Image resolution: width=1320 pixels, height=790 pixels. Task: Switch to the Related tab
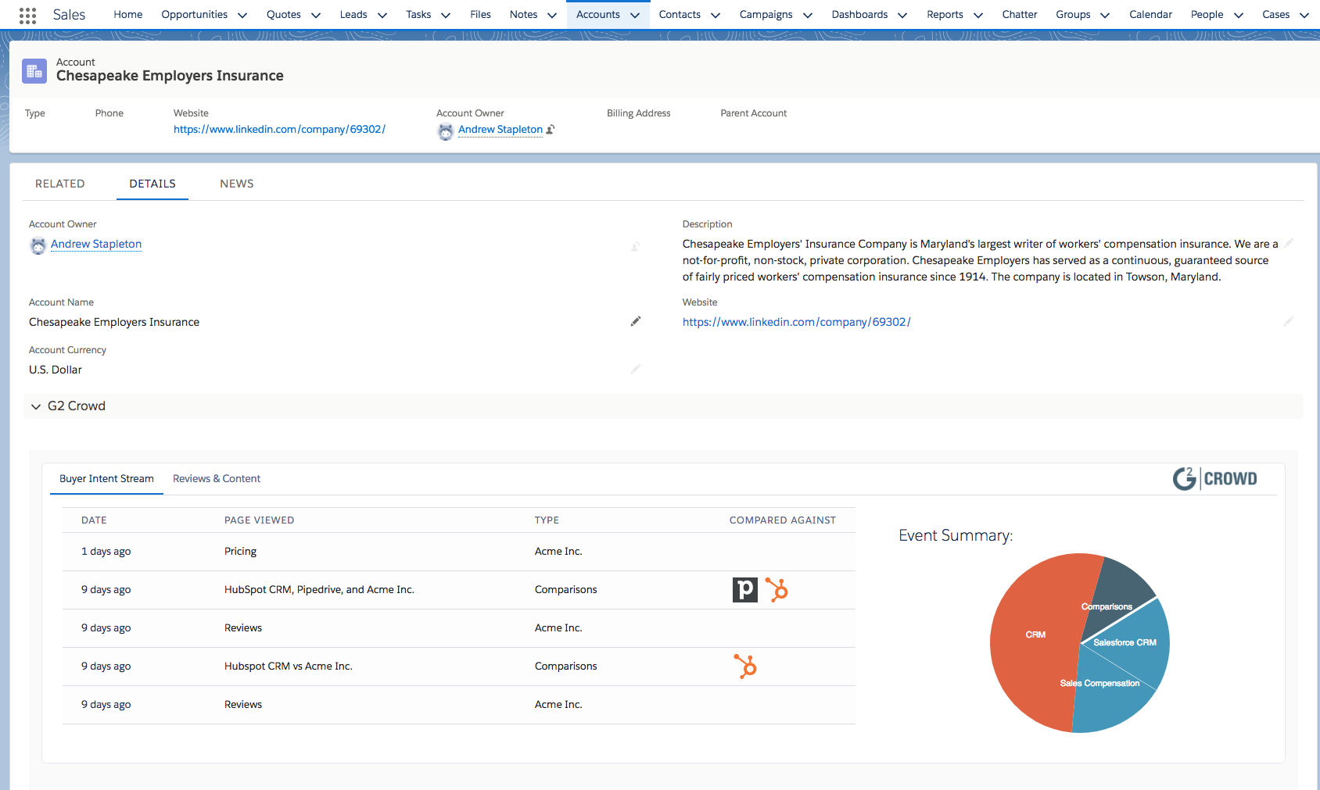point(60,184)
